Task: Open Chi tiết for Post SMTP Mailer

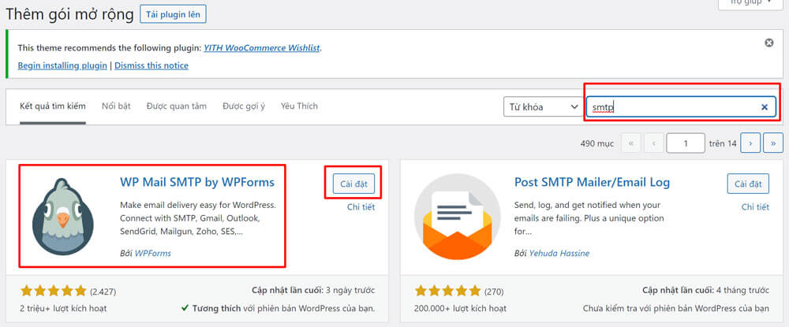Action: [x=755, y=207]
